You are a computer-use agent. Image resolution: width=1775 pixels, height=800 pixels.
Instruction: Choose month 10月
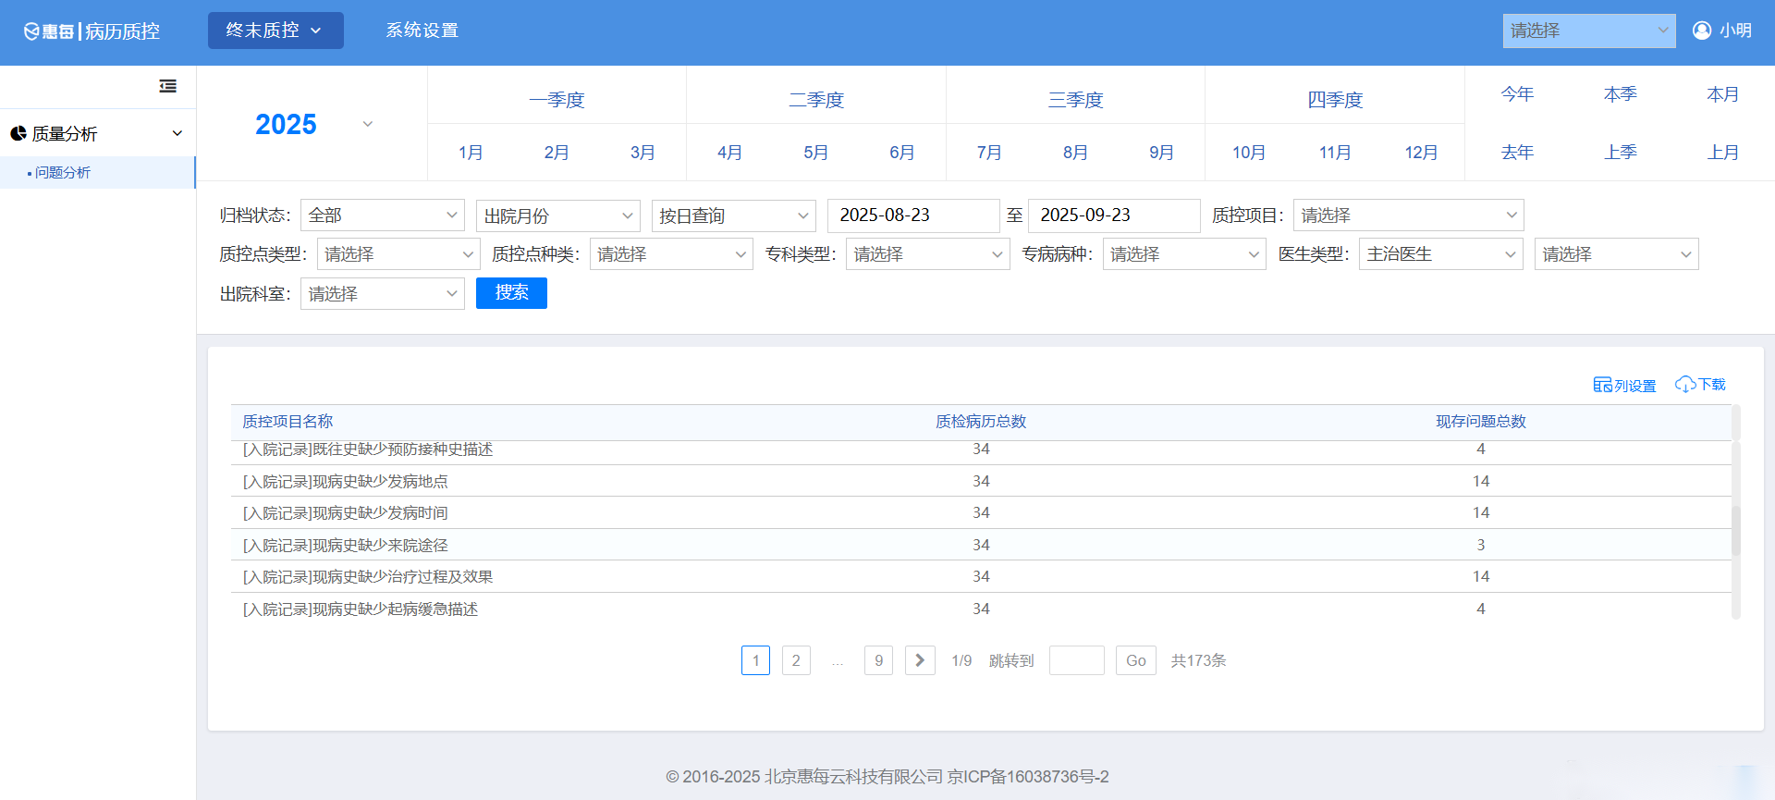[x=1249, y=153]
